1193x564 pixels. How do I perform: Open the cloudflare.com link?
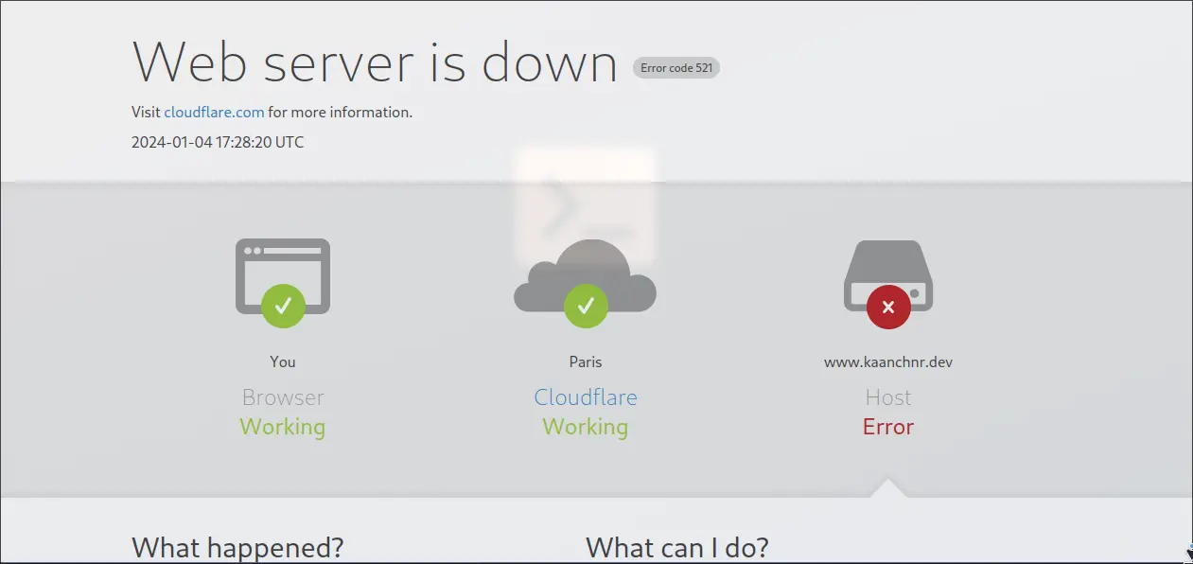[214, 112]
